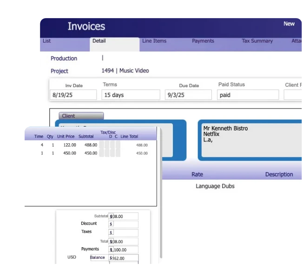The width and height of the screenshot is (302, 276).
Task: Click the Subtotal field 938.00
Action: pos(123,216)
